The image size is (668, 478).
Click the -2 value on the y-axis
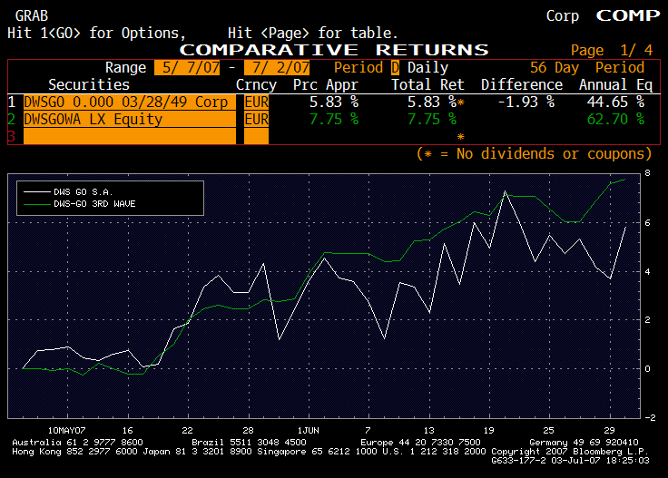tap(650, 417)
